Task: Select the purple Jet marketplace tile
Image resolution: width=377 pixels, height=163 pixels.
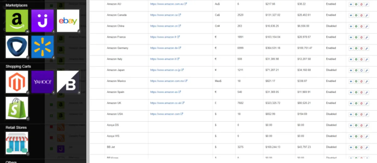Action: click(42, 21)
